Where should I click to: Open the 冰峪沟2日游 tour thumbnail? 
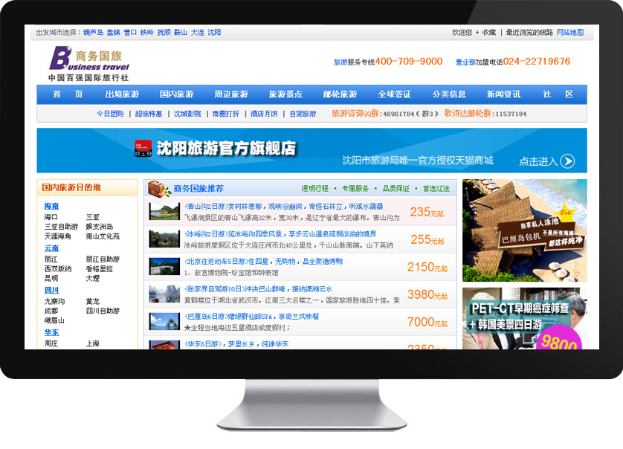click(x=164, y=239)
